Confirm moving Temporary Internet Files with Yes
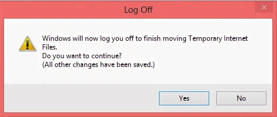This screenshot has height=117, width=277. (184, 98)
